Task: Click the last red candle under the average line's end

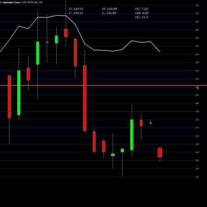Action: pyautogui.click(x=160, y=152)
